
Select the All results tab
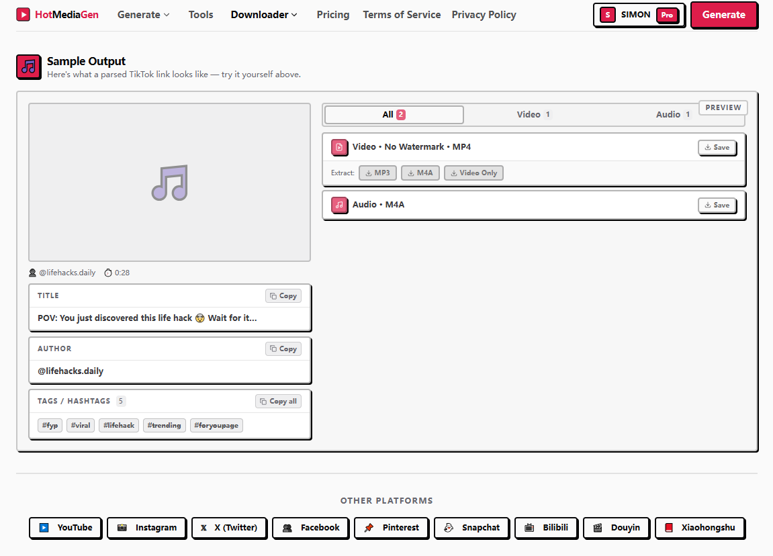click(394, 114)
